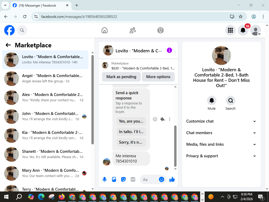Send quick response 'In talks. I'll l...'
Viewport: 269px width, 202px height.
click(x=131, y=132)
